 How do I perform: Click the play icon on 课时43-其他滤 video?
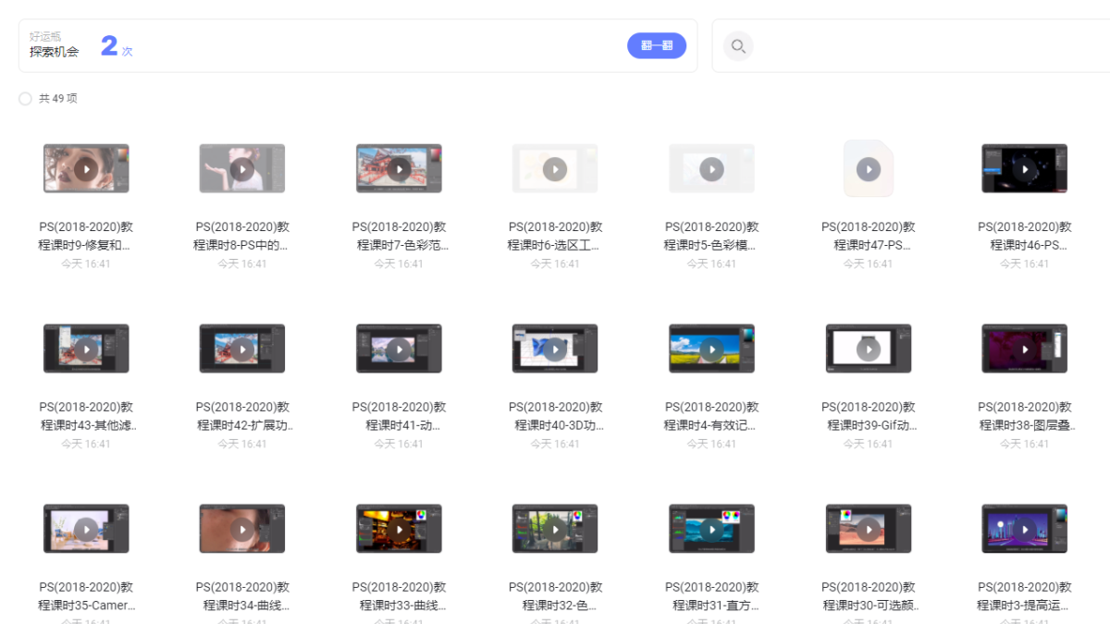[x=86, y=349]
